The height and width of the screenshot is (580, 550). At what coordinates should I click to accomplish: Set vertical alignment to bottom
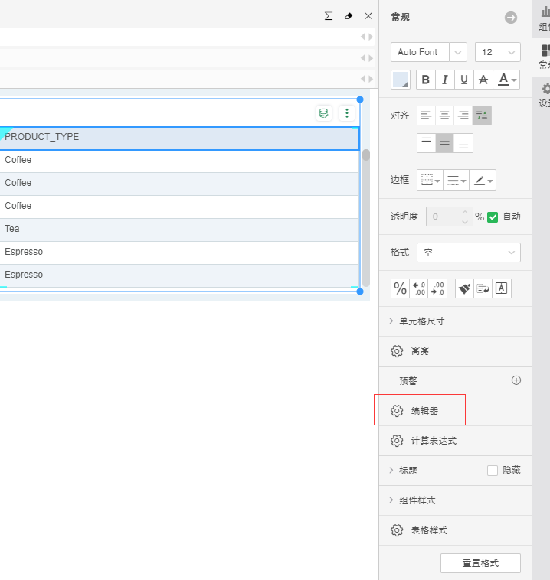[x=463, y=143]
